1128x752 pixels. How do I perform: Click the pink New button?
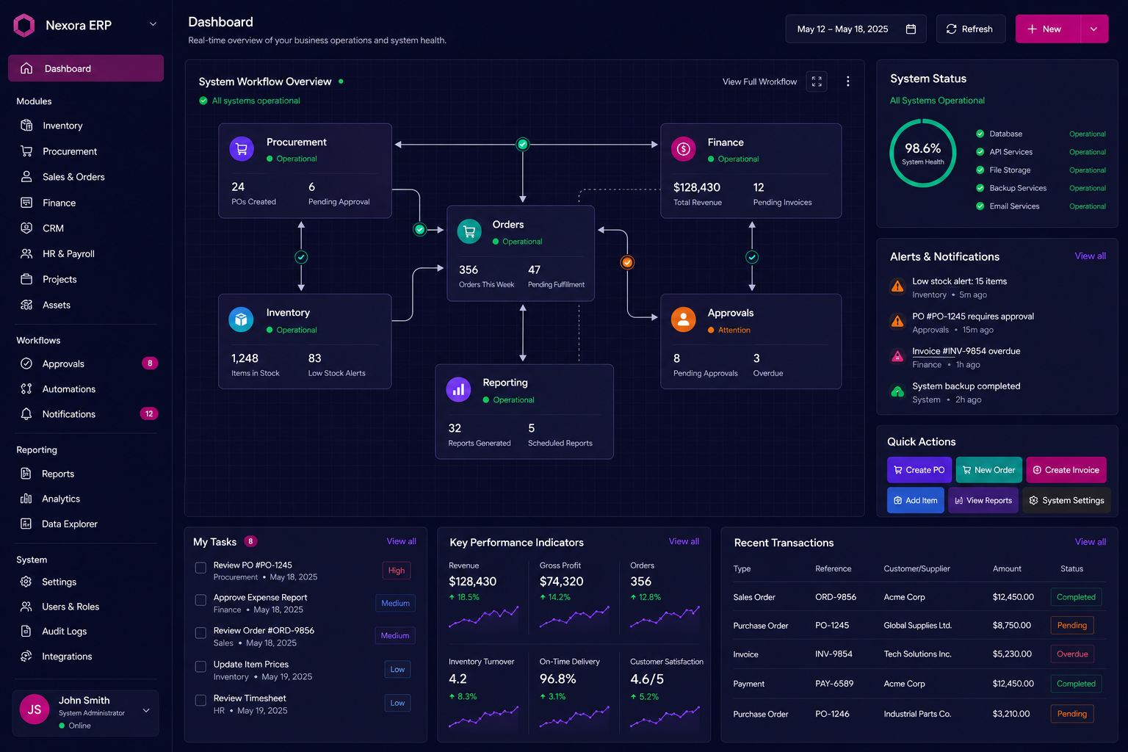tap(1049, 29)
